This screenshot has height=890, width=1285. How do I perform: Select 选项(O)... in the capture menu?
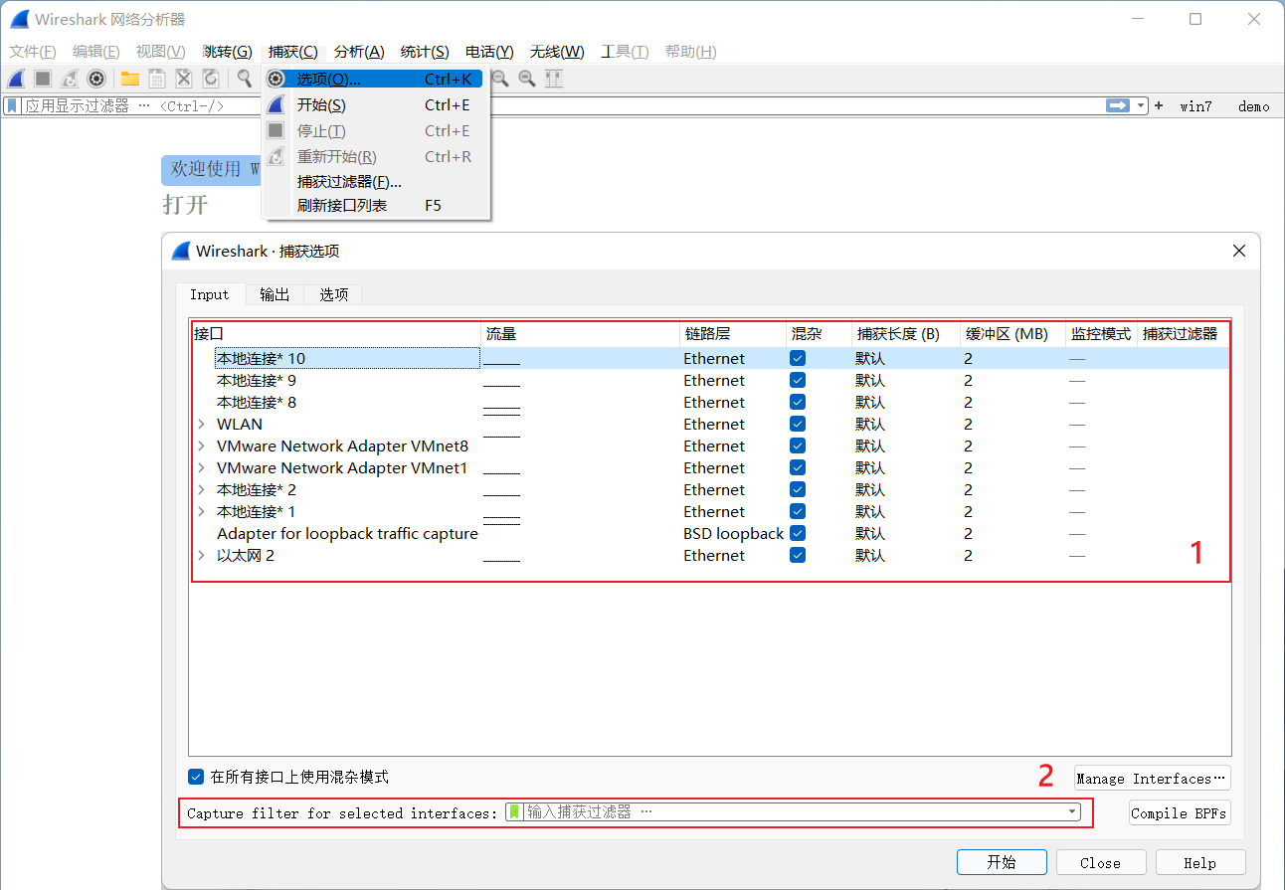point(374,80)
